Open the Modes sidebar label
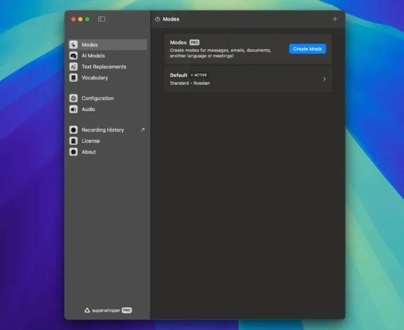Viewport: 404px width, 330px height. tap(90, 45)
